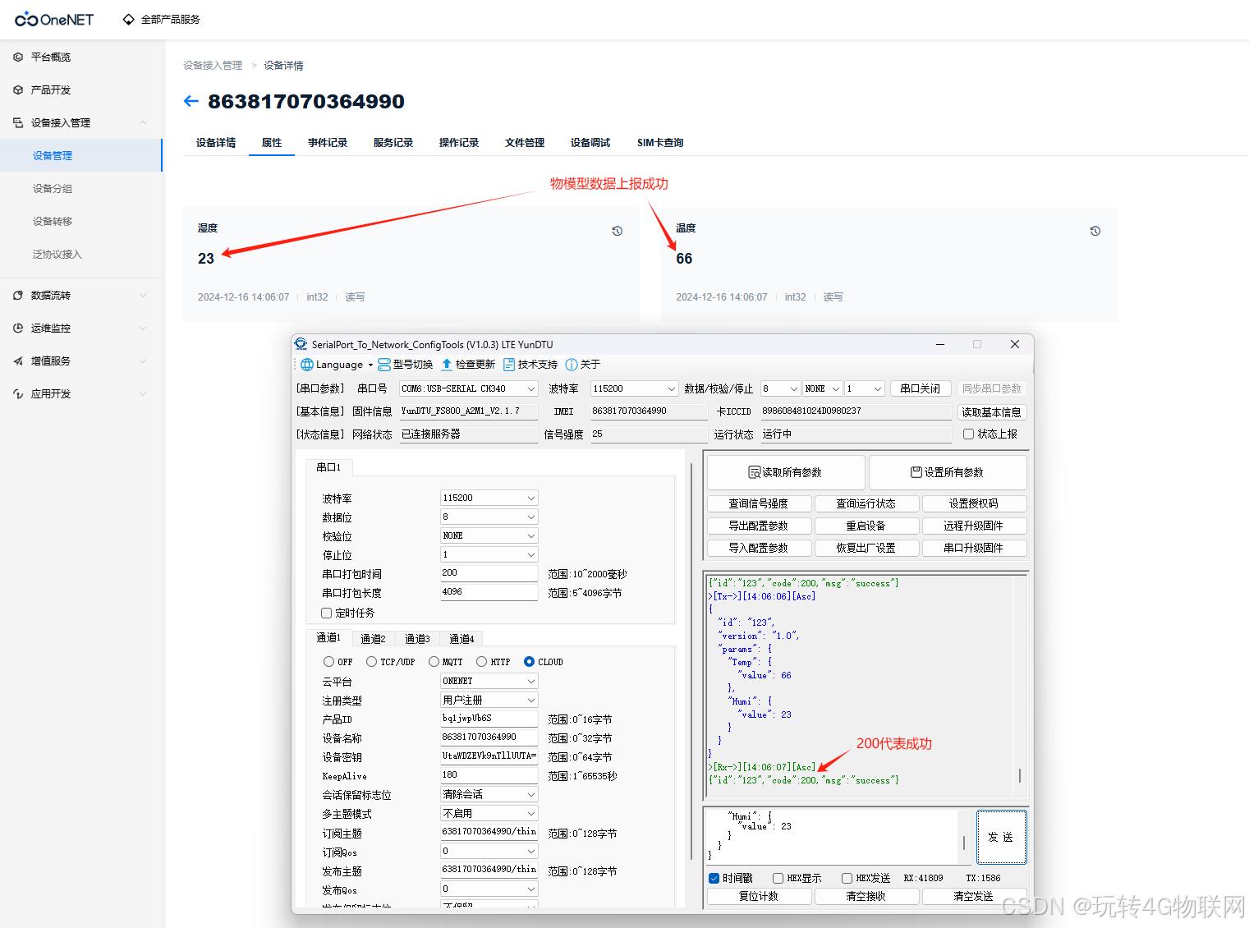Screen dimensions: 1249x928
Task: Open history icon on the 温度 card
Action: (x=1095, y=231)
